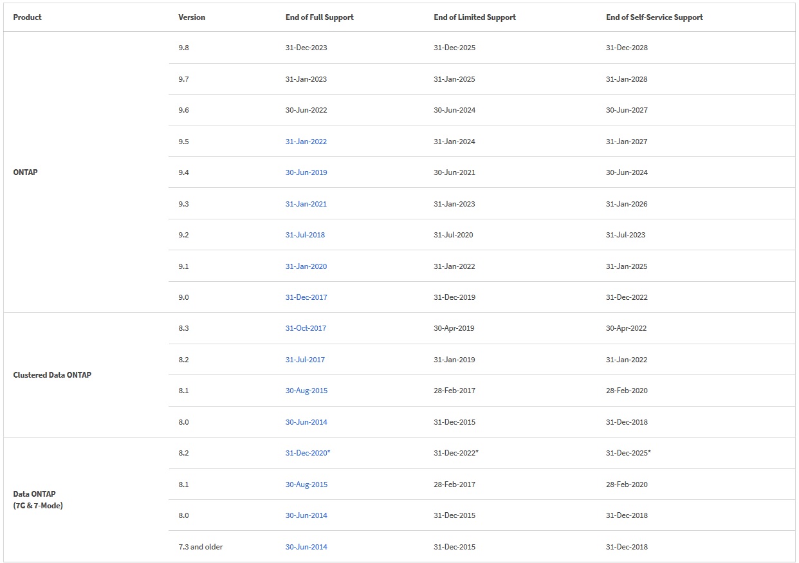Click the End of Self-Service Support header
This screenshot has height=563, width=799.
[x=654, y=17]
